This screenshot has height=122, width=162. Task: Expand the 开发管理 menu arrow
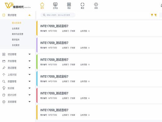pos(30,61)
